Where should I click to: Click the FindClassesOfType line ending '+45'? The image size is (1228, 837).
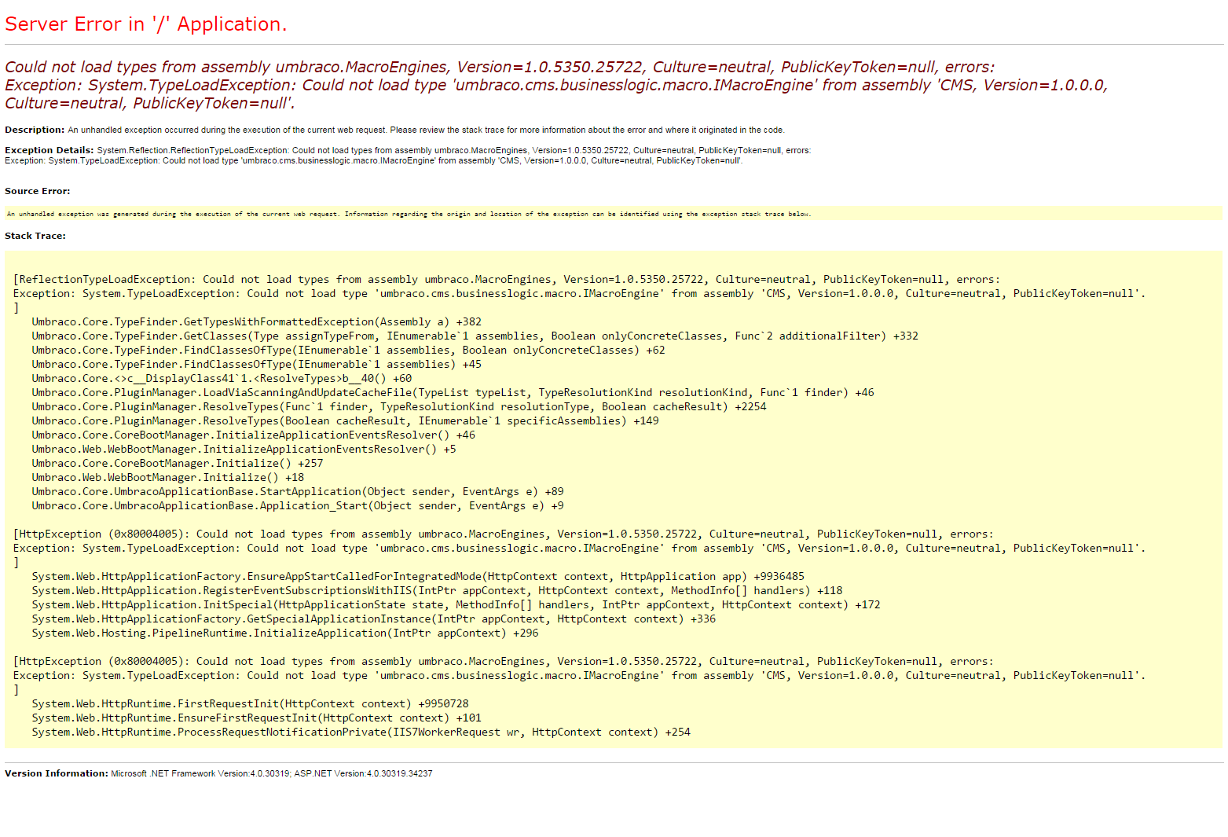pyautogui.click(x=257, y=364)
